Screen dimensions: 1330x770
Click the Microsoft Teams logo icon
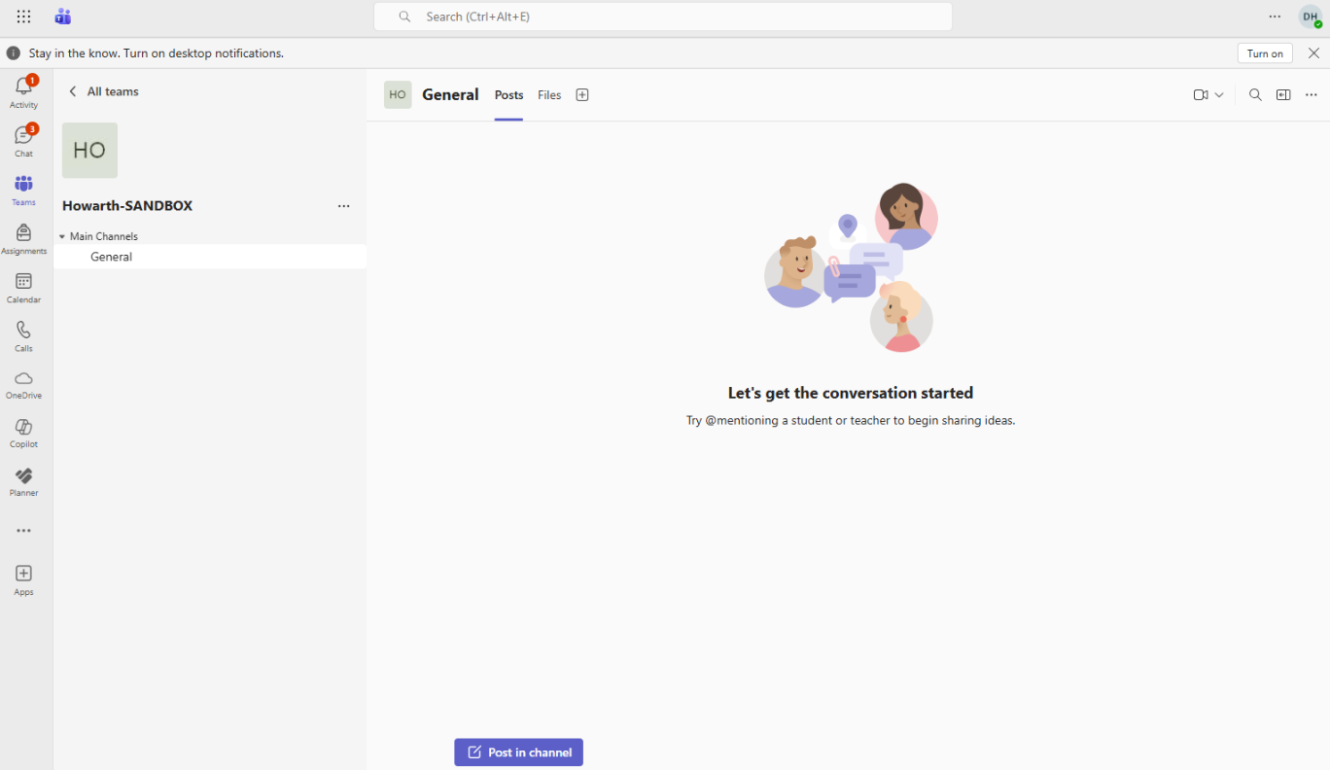pyautogui.click(x=63, y=17)
